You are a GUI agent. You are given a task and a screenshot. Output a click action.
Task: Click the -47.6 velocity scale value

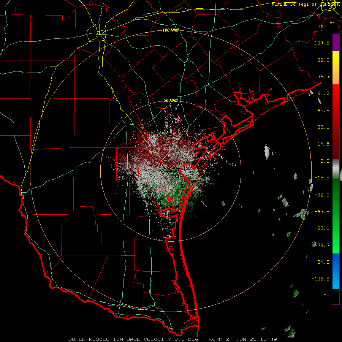322,212
